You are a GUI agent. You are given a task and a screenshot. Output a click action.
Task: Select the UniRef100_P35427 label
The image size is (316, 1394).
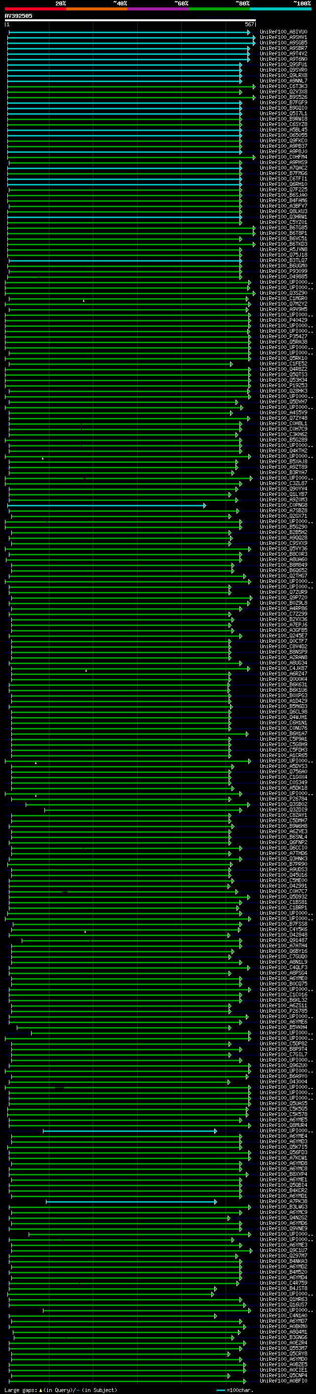(283, 337)
